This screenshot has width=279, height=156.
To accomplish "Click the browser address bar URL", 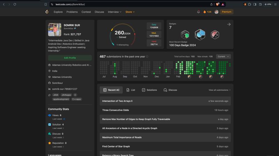I will tap(70, 4).
